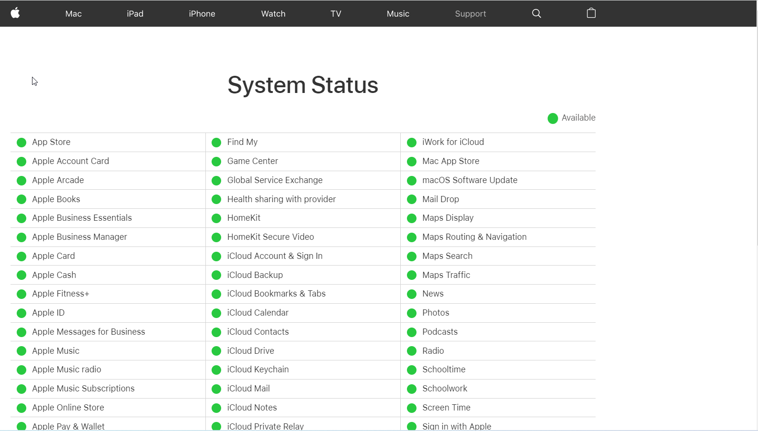Click the green dot beside Apple Card
The image size is (758, 431).
pos(21,257)
